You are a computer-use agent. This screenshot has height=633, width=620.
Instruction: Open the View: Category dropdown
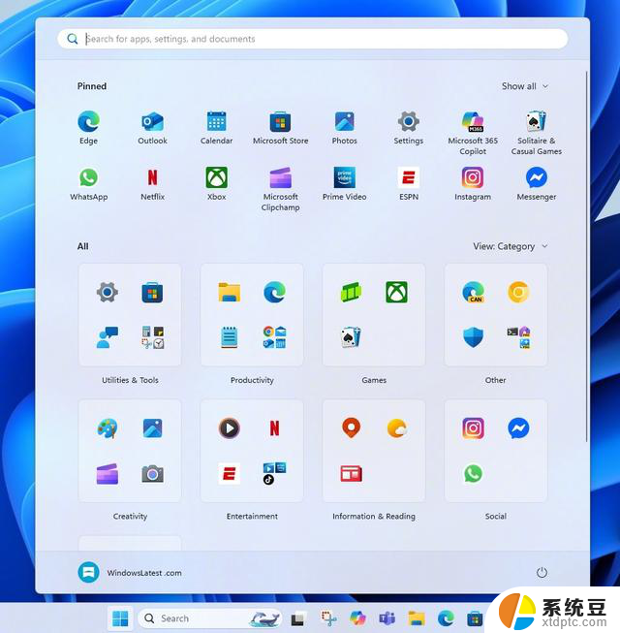511,246
